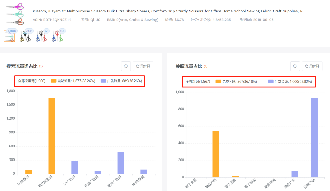Select the variant thumbnail with 305 badge
The width and height of the screenshot is (330, 191).
point(25,36)
